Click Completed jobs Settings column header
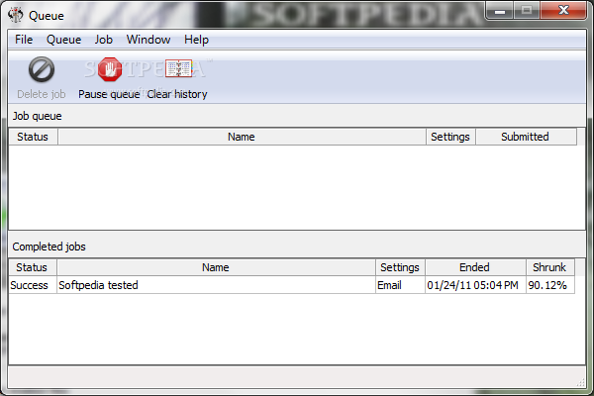This screenshot has width=594, height=396. tap(400, 267)
